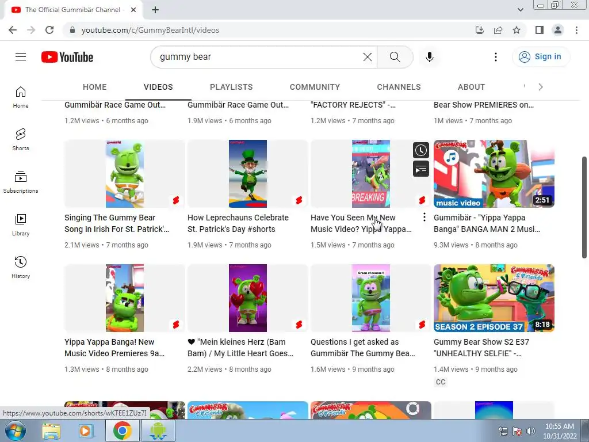The width and height of the screenshot is (589, 442).
Task: Bookmark this page with the star icon
Action: (x=517, y=30)
